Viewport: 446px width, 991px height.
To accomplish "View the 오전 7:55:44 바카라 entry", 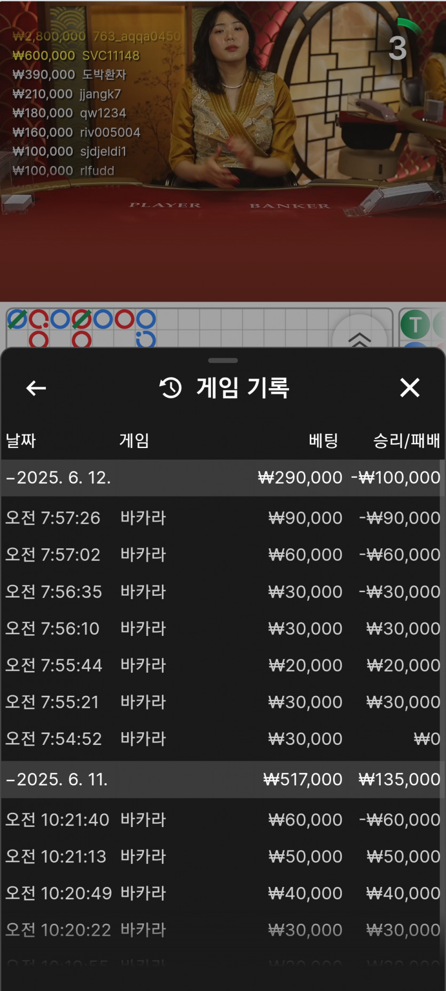I will (223, 665).
